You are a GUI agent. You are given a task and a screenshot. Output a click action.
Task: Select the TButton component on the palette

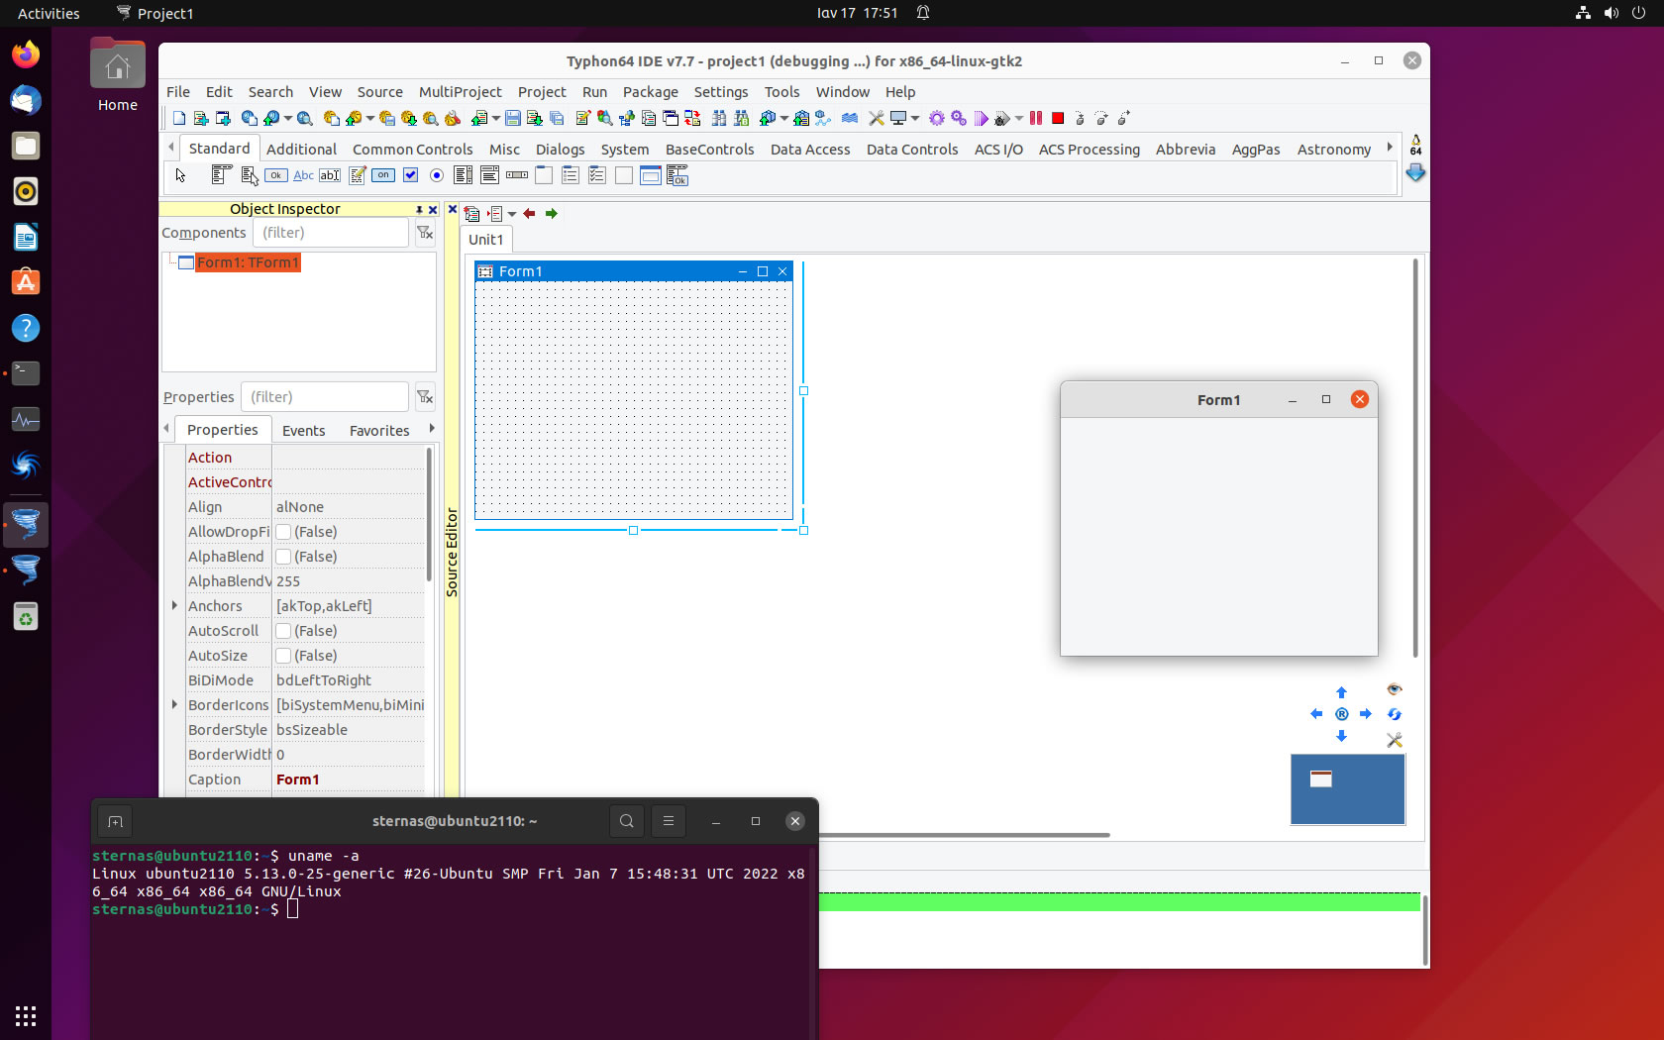coord(276,175)
